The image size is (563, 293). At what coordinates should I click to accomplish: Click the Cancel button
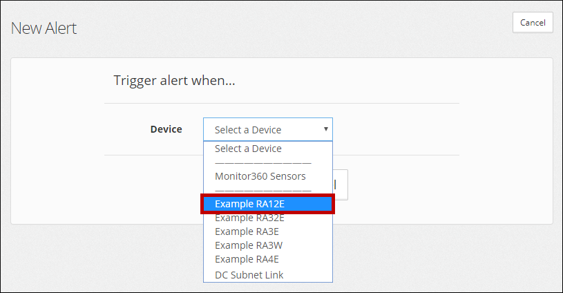pyautogui.click(x=533, y=23)
